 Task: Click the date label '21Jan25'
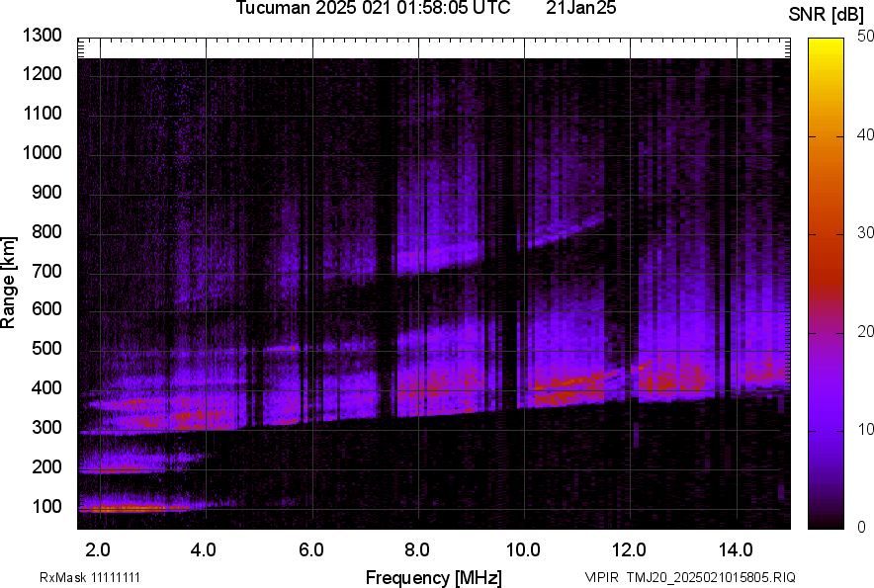coord(580,7)
